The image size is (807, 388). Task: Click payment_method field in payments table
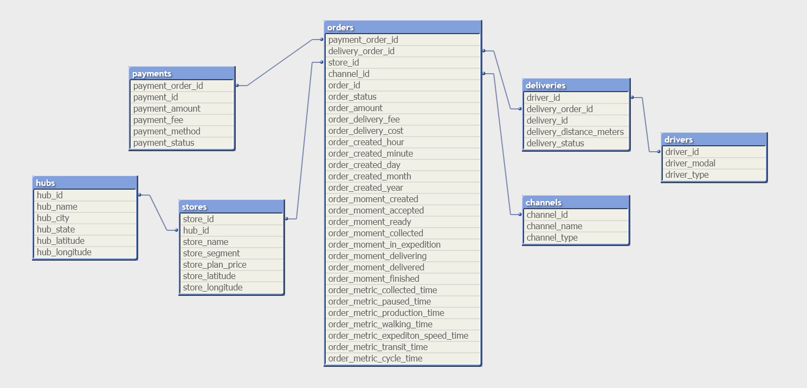167,131
